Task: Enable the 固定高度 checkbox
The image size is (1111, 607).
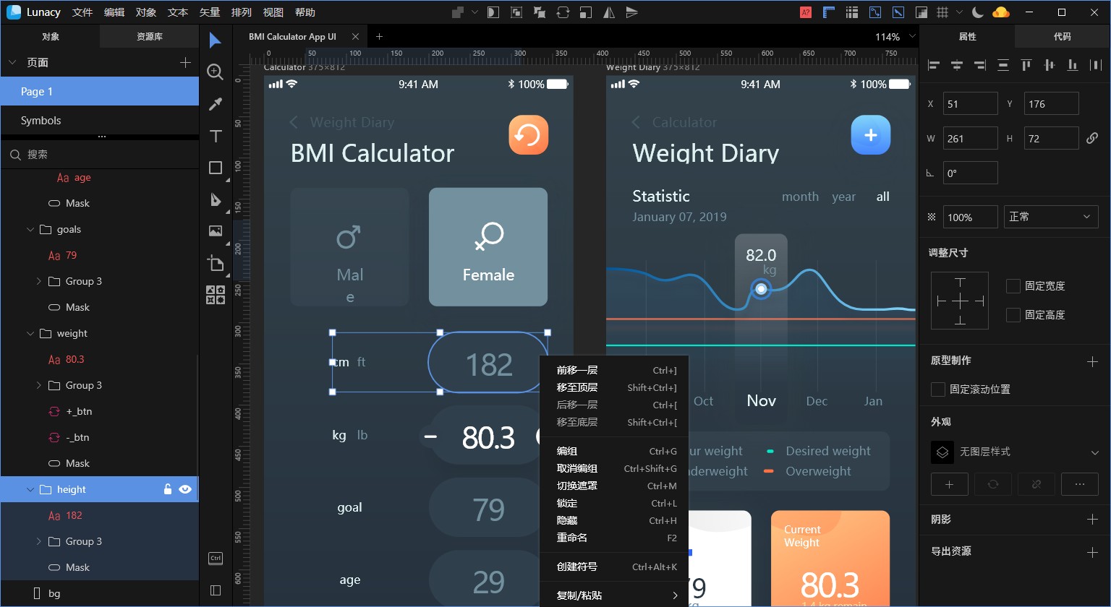Action: [1013, 315]
